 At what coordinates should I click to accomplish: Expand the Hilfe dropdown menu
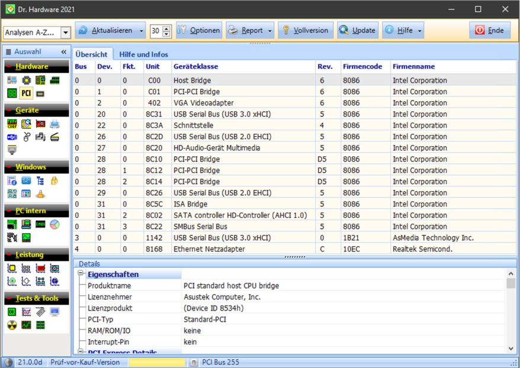tap(419, 31)
